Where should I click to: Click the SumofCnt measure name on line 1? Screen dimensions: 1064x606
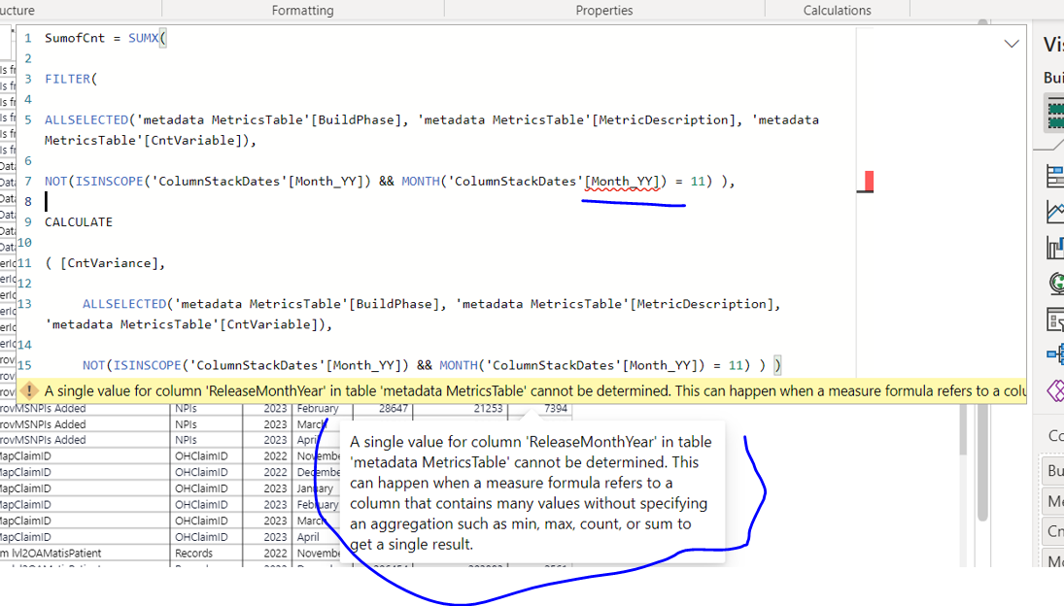(75, 38)
